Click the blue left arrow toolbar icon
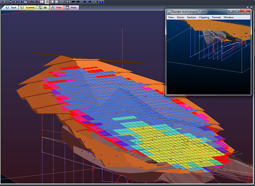Screen dimensions: 255x186 85,2
